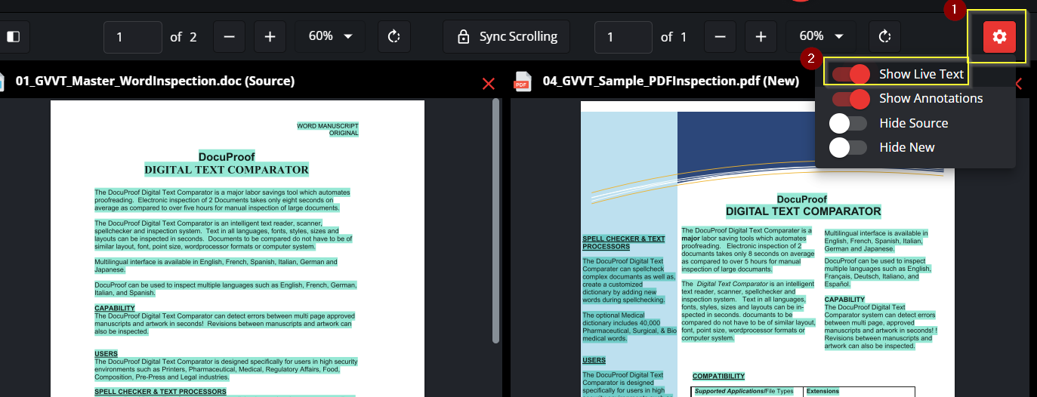Enable the Hide Source toggle
1037x397 pixels.
(848, 123)
